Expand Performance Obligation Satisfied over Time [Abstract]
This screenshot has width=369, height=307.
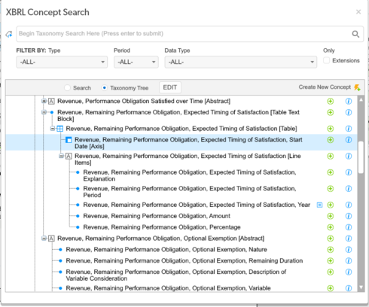[44, 101]
